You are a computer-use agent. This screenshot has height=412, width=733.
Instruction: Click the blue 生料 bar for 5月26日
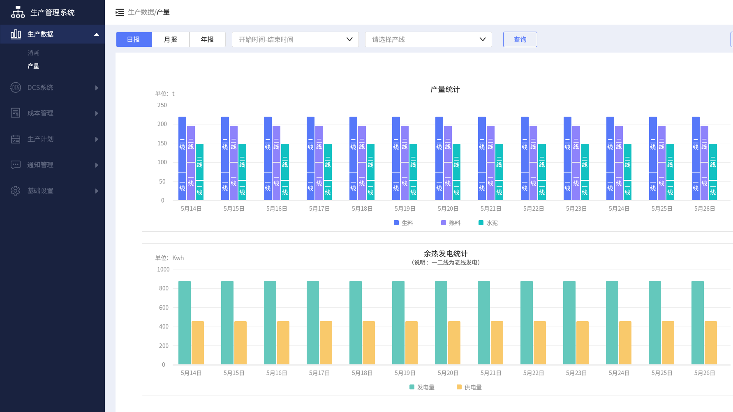(696, 159)
